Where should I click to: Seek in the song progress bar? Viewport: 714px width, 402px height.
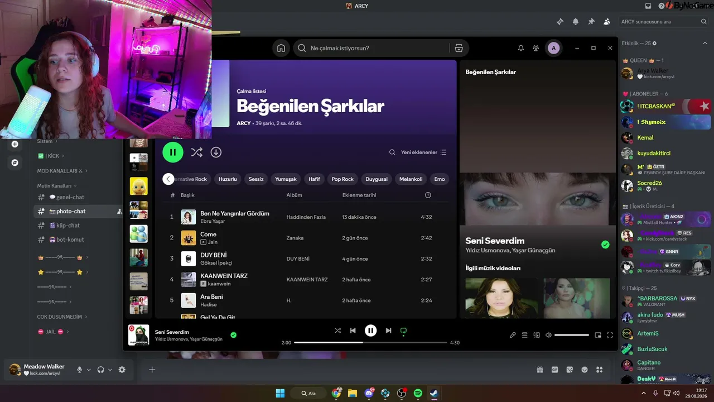pos(370,342)
